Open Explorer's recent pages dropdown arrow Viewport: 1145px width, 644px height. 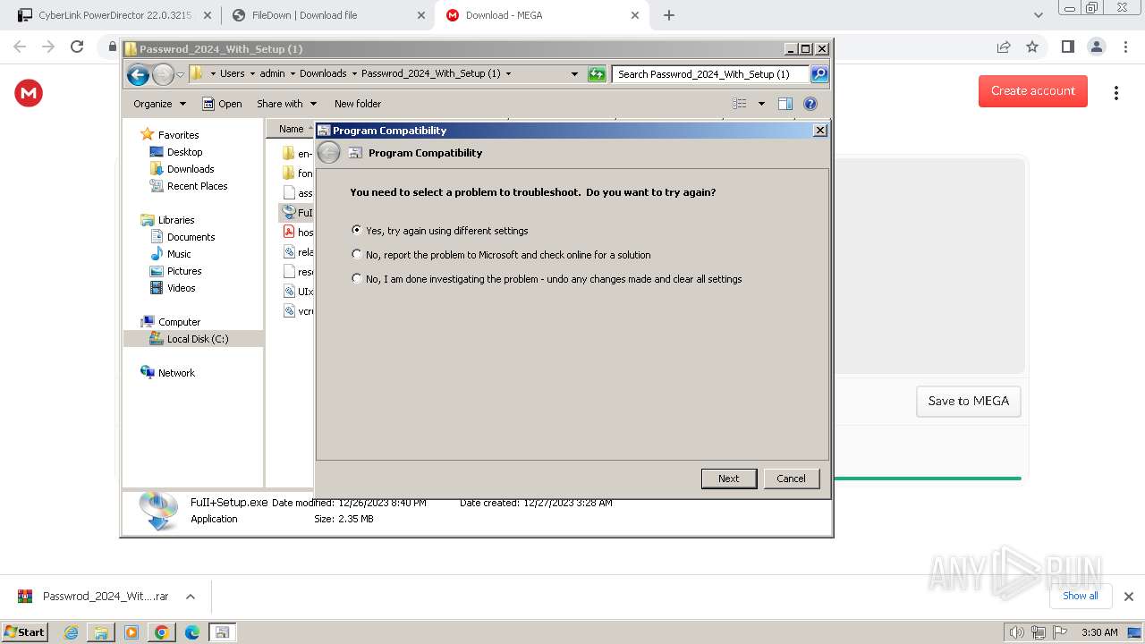tap(180, 74)
